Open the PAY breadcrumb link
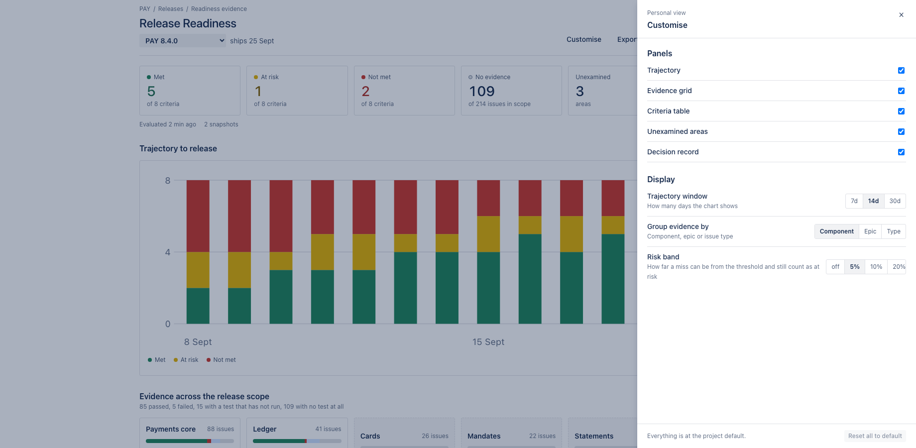Viewport: 916px width, 448px height. 145,9
